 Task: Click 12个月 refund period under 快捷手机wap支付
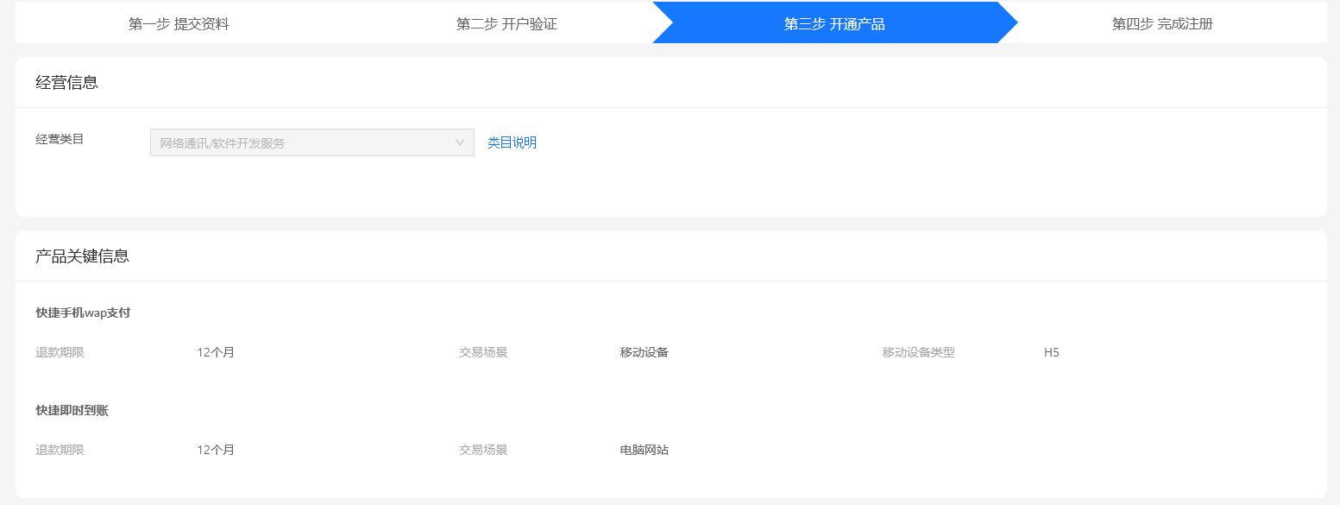216,352
